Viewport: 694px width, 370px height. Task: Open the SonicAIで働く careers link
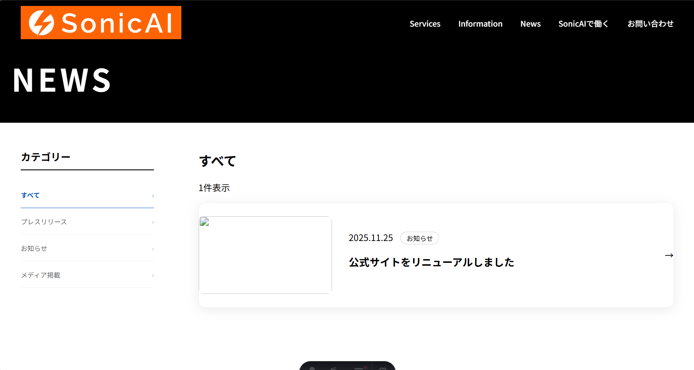pos(583,24)
